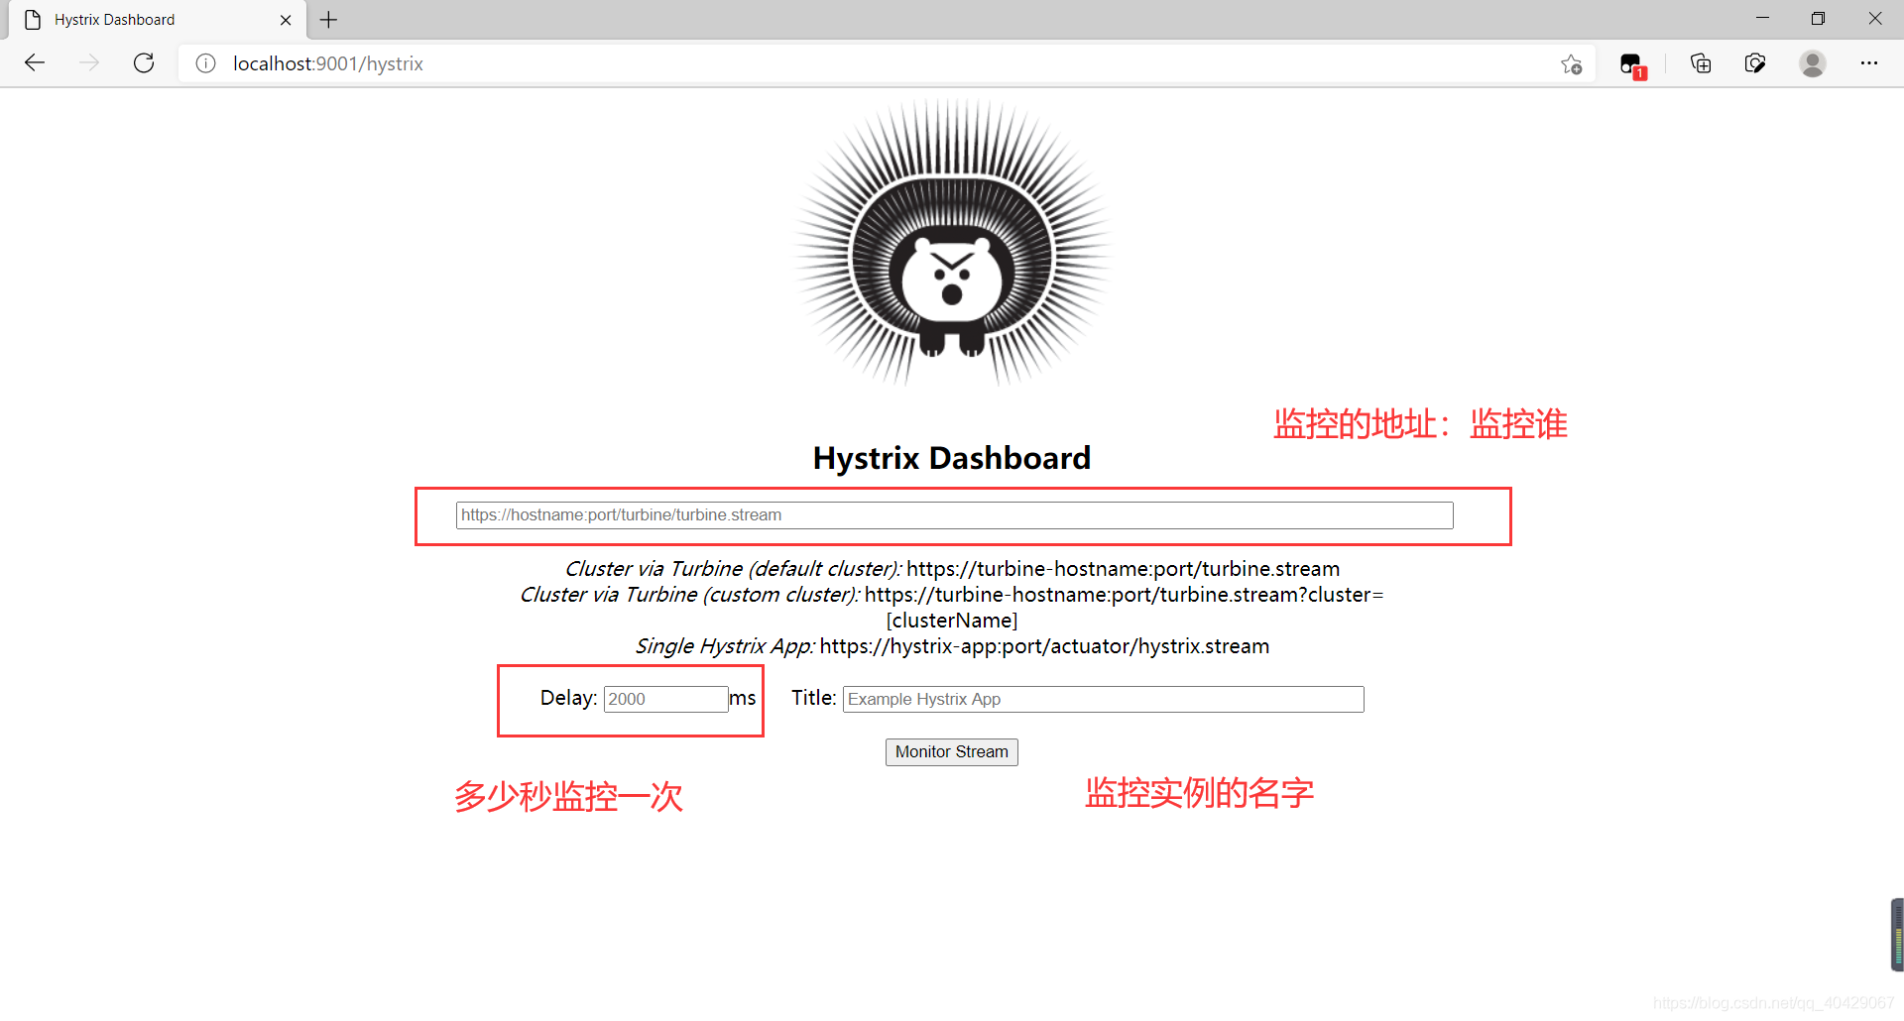Click the Single Hystrix App URL text

point(1044,646)
